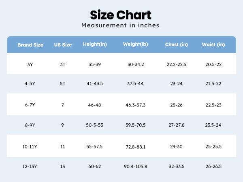The width and height of the screenshot is (243, 182).
Task: Click the Weight(lb) column header
Action: (135, 44)
